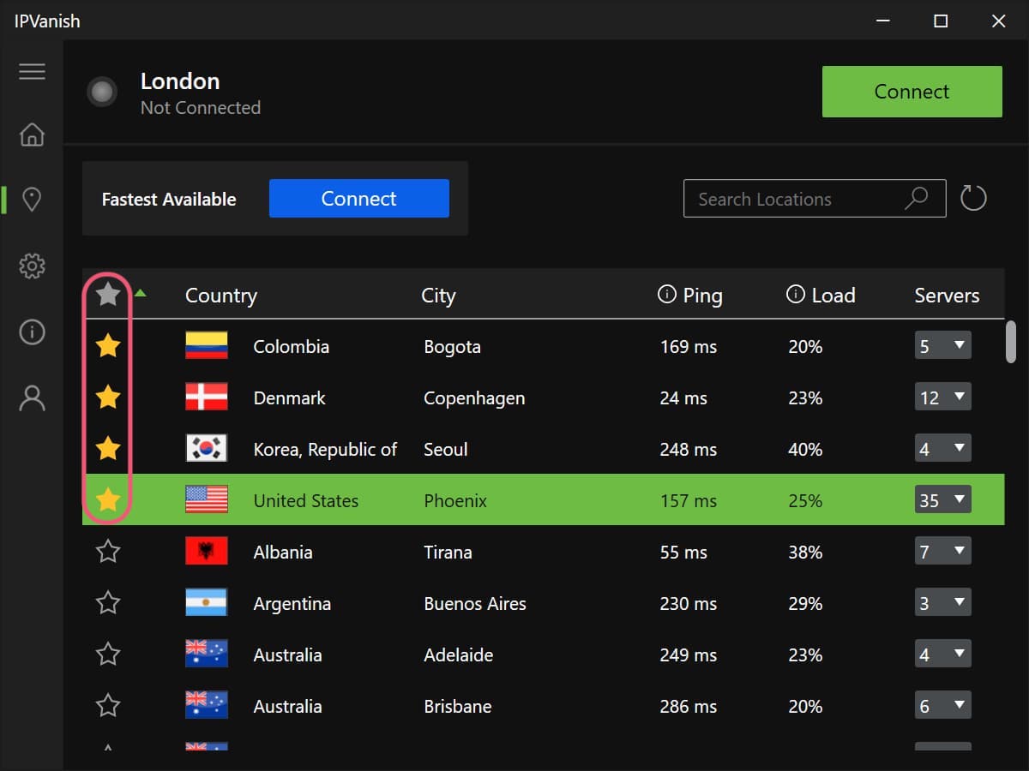Expand Adelaide servers dropdown showing 4
The image size is (1029, 771).
[x=942, y=654]
